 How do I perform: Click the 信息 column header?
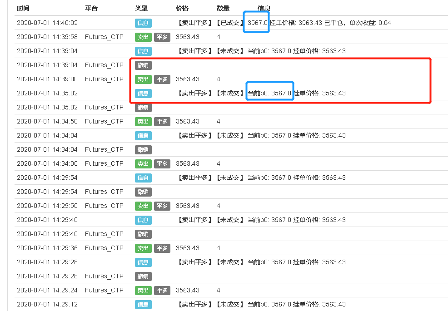(264, 8)
